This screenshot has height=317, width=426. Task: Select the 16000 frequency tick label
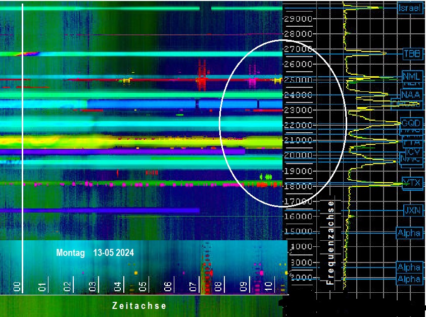[298, 216]
